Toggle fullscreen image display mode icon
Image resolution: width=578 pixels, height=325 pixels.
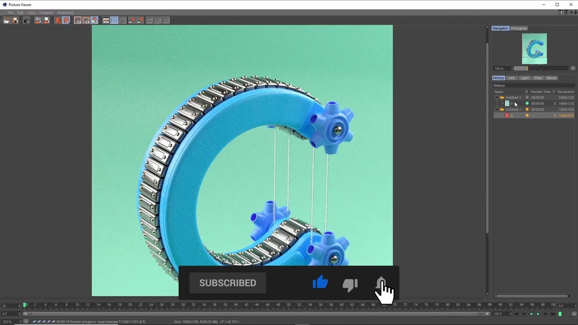[78, 20]
